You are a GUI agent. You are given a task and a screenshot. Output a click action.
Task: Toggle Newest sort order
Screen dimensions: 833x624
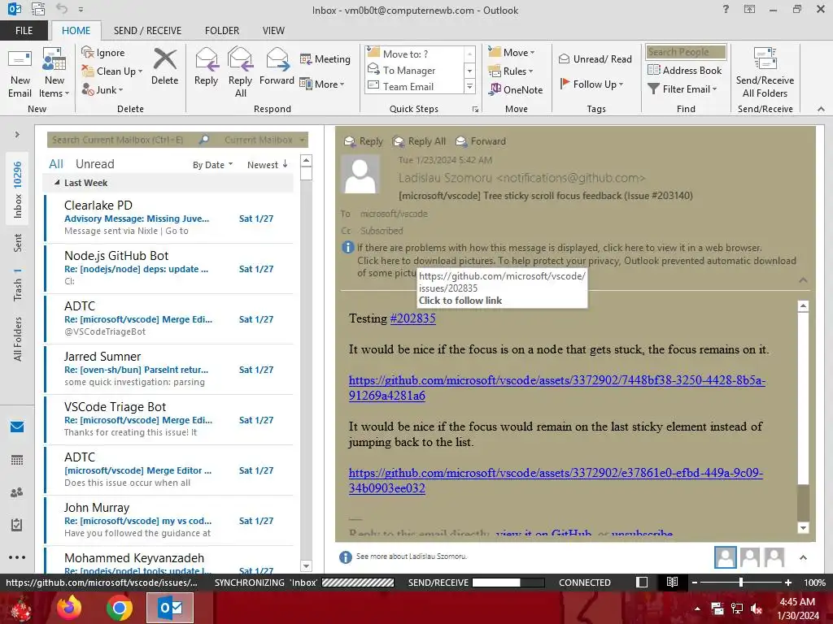coord(268,165)
